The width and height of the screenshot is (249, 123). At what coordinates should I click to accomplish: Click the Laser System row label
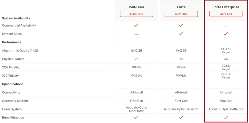coord(12,109)
